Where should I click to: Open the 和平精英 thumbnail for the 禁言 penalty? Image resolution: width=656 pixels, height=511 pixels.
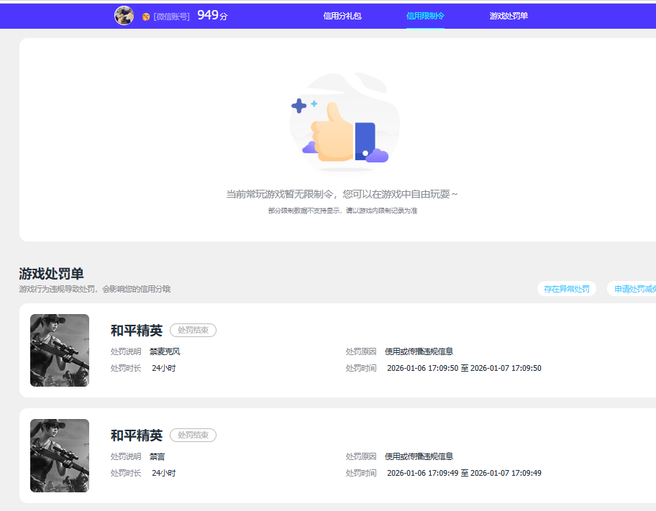(x=60, y=456)
